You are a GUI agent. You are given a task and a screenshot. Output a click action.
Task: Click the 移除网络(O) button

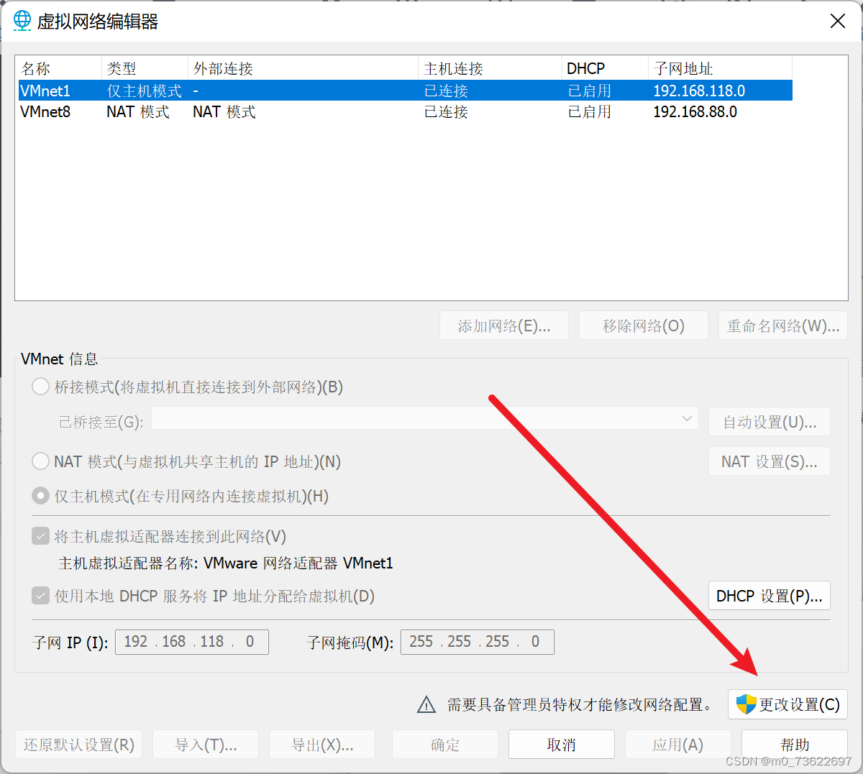pos(644,326)
